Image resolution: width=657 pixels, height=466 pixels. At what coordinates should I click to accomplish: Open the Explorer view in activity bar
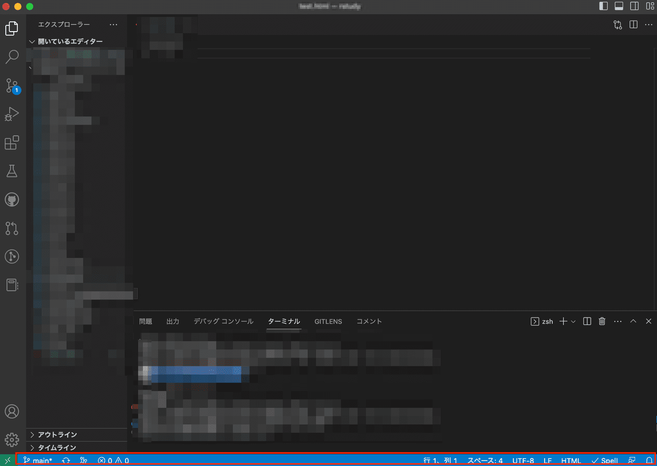tap(12, 28)
